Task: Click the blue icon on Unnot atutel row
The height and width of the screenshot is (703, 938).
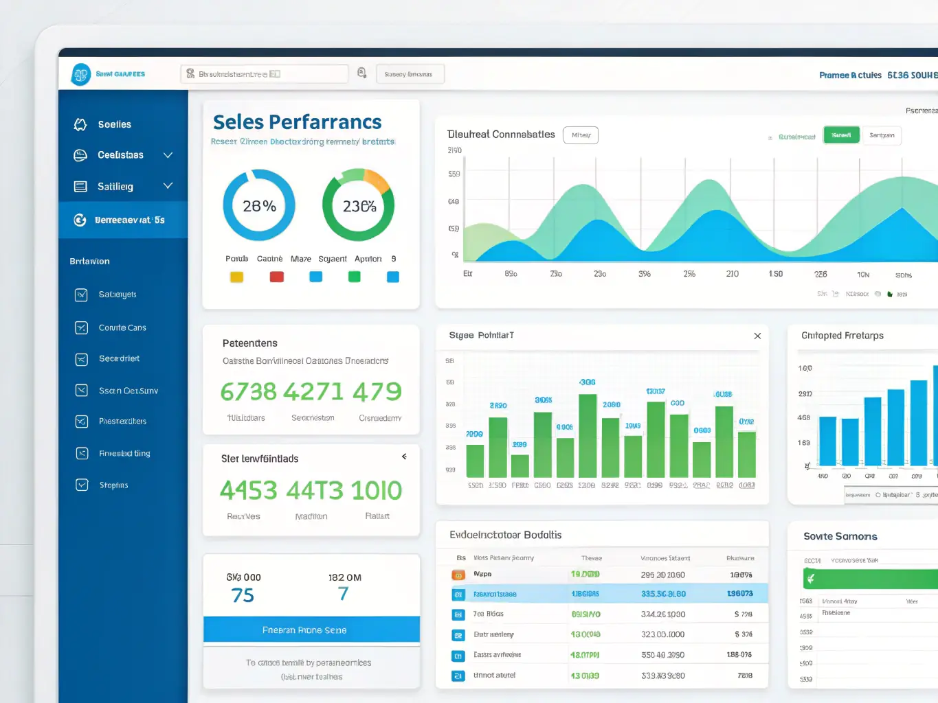Action: (458, 676)
